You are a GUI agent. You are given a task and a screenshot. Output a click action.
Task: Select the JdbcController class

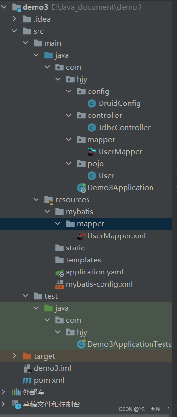coord(124,128)
